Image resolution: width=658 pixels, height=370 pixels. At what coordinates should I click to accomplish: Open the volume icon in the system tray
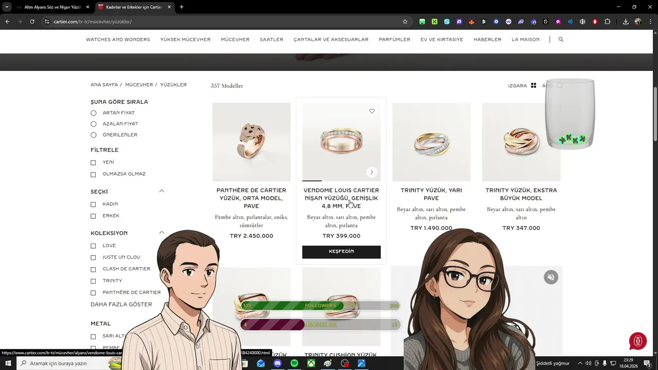588,363
